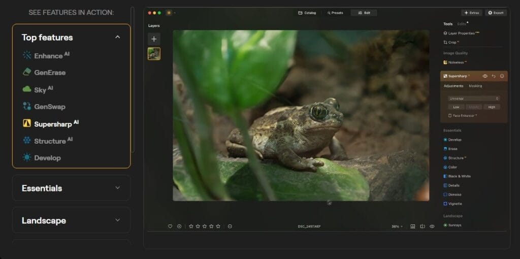The width and height of the screenshot is (520, 259).
Task: Open the Crop tool in the Tools panel
Action: pos(452,43)
